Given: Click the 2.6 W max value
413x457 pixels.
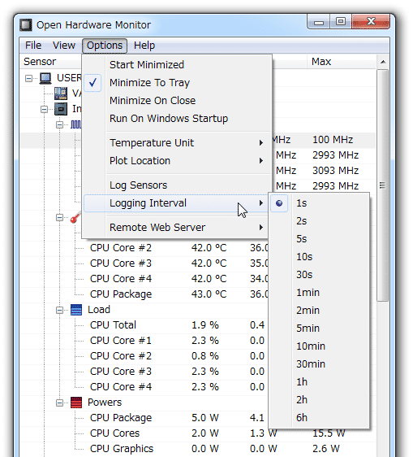Looking at the screenshot, I should pyautogui.click(x=326, y=449).
